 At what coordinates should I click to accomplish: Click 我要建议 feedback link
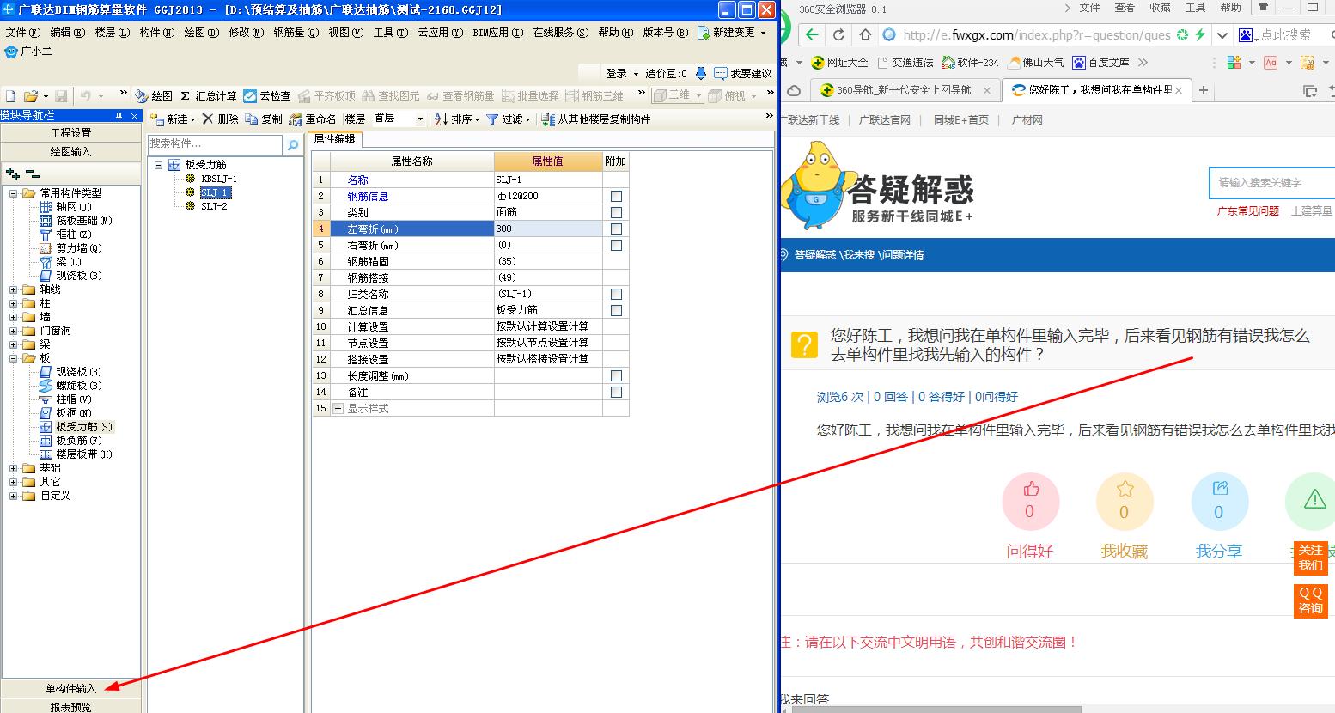point(743,74)
